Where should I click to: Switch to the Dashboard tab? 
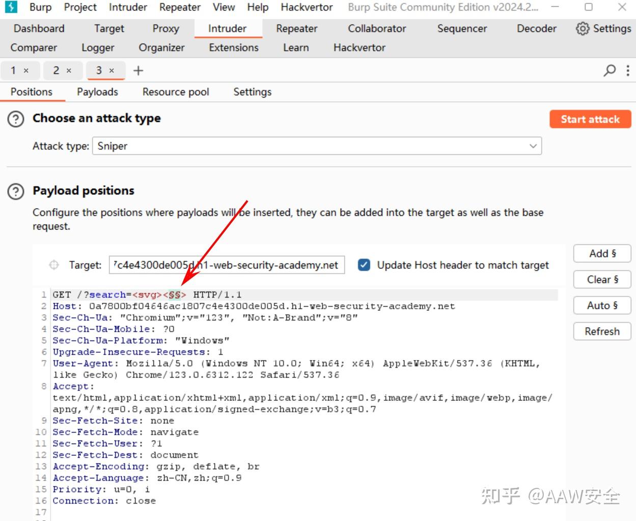tap(39, 28)
